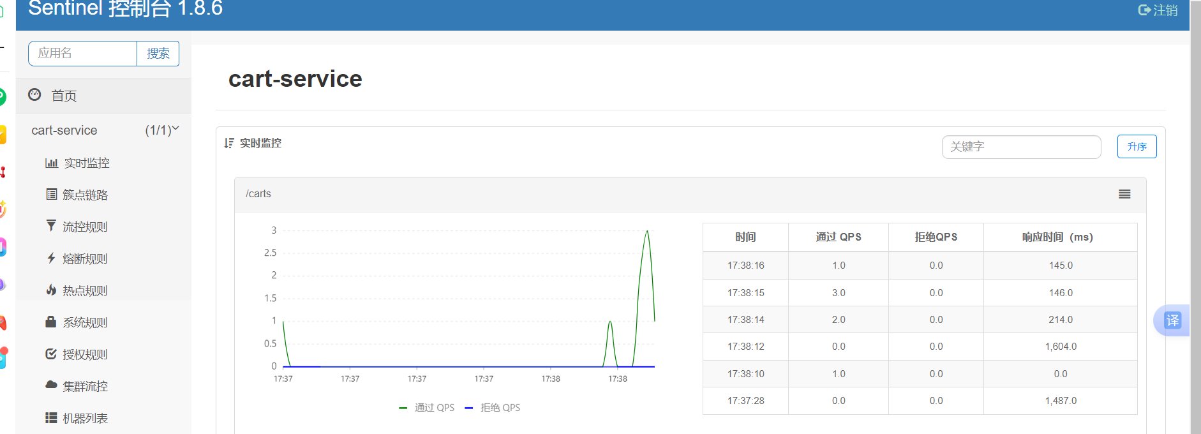The image size is (1201, 434).
Task: Click the cart-service page heading
Action: tap(295, 79)
